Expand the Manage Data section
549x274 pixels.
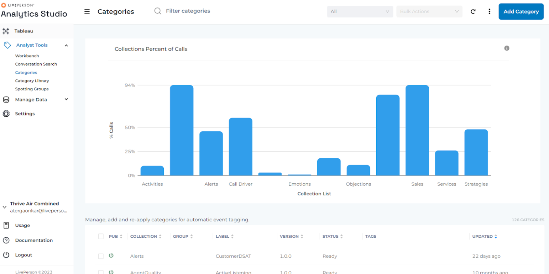[x=66, y=99]
